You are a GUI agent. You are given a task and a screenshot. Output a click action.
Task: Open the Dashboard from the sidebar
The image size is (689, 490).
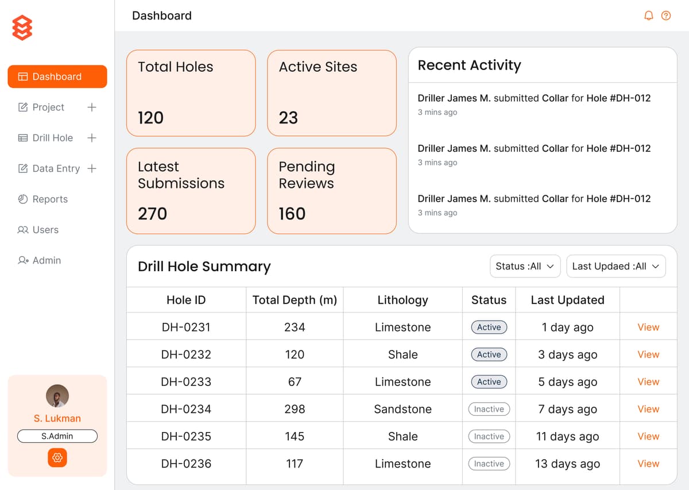[57, 76]
